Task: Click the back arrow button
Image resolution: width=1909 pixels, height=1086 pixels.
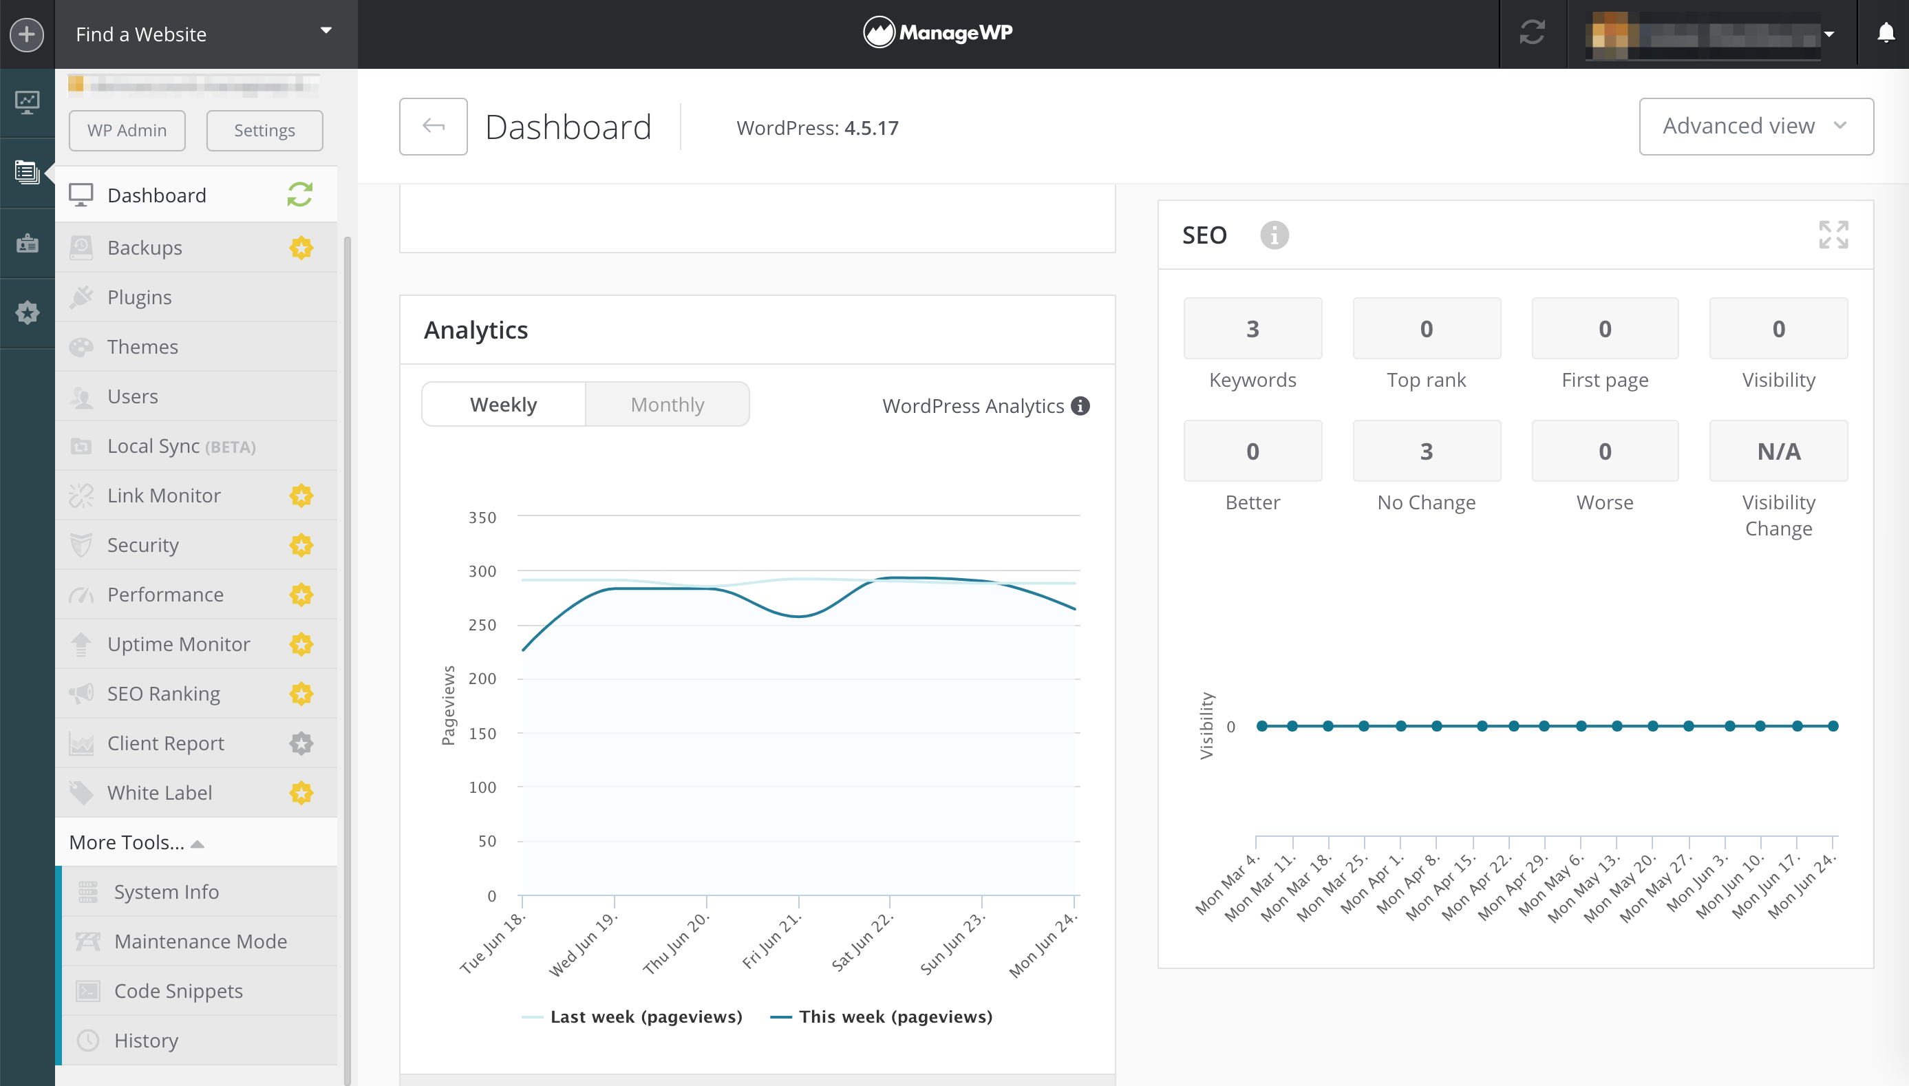Action: coord(434,126)
